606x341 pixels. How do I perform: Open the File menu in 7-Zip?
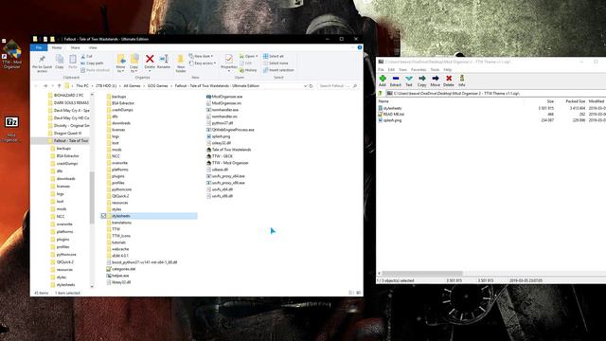(381, 70)
